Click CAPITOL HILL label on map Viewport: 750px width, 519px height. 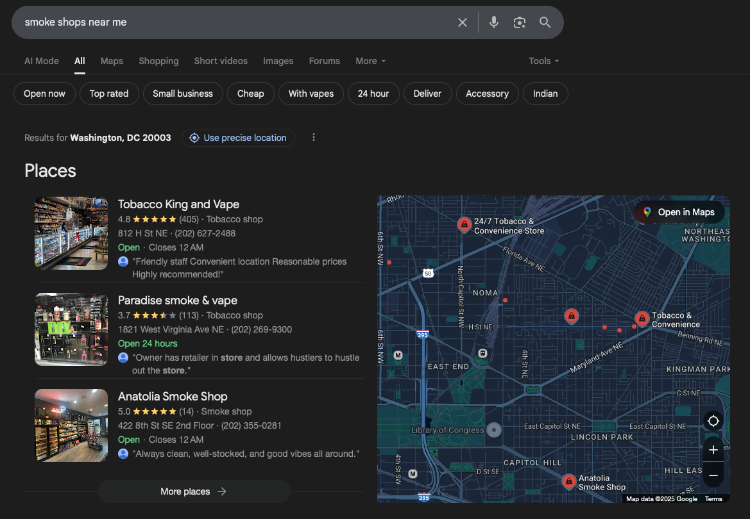pyautogui.click(x=533, y=463)
